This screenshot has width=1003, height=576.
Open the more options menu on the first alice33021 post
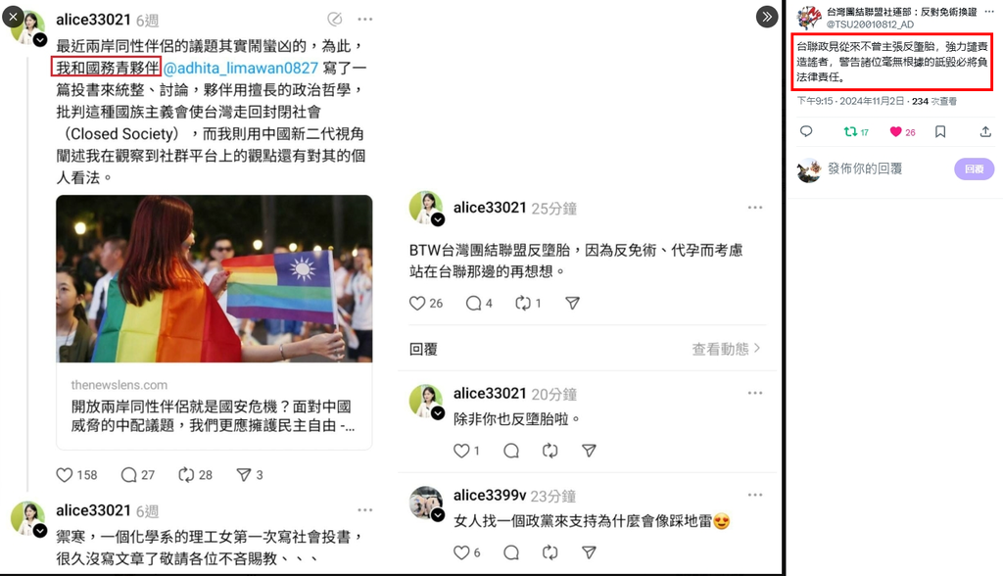tap(365, 20)
